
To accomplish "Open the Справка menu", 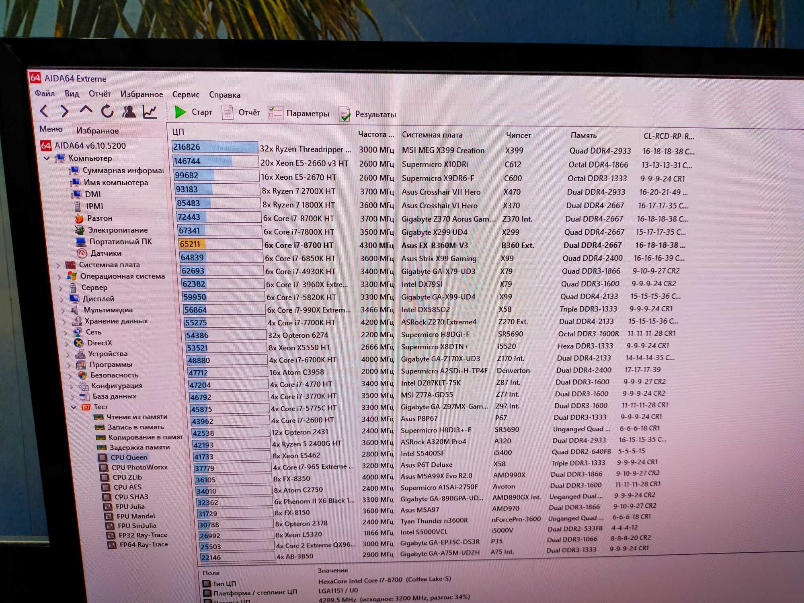I will click(225, 95).
